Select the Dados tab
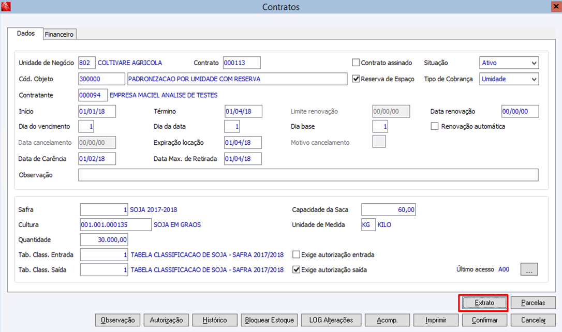Viewport: 562px width, 332px height. 26,33
